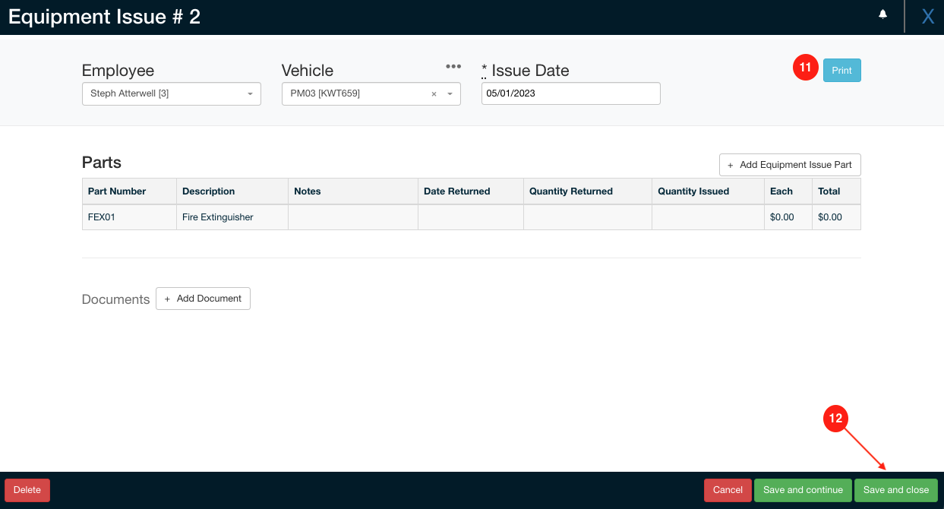Click Add Document button
The height and width of the screenshot is (509, 944).
tap(203, 299)
